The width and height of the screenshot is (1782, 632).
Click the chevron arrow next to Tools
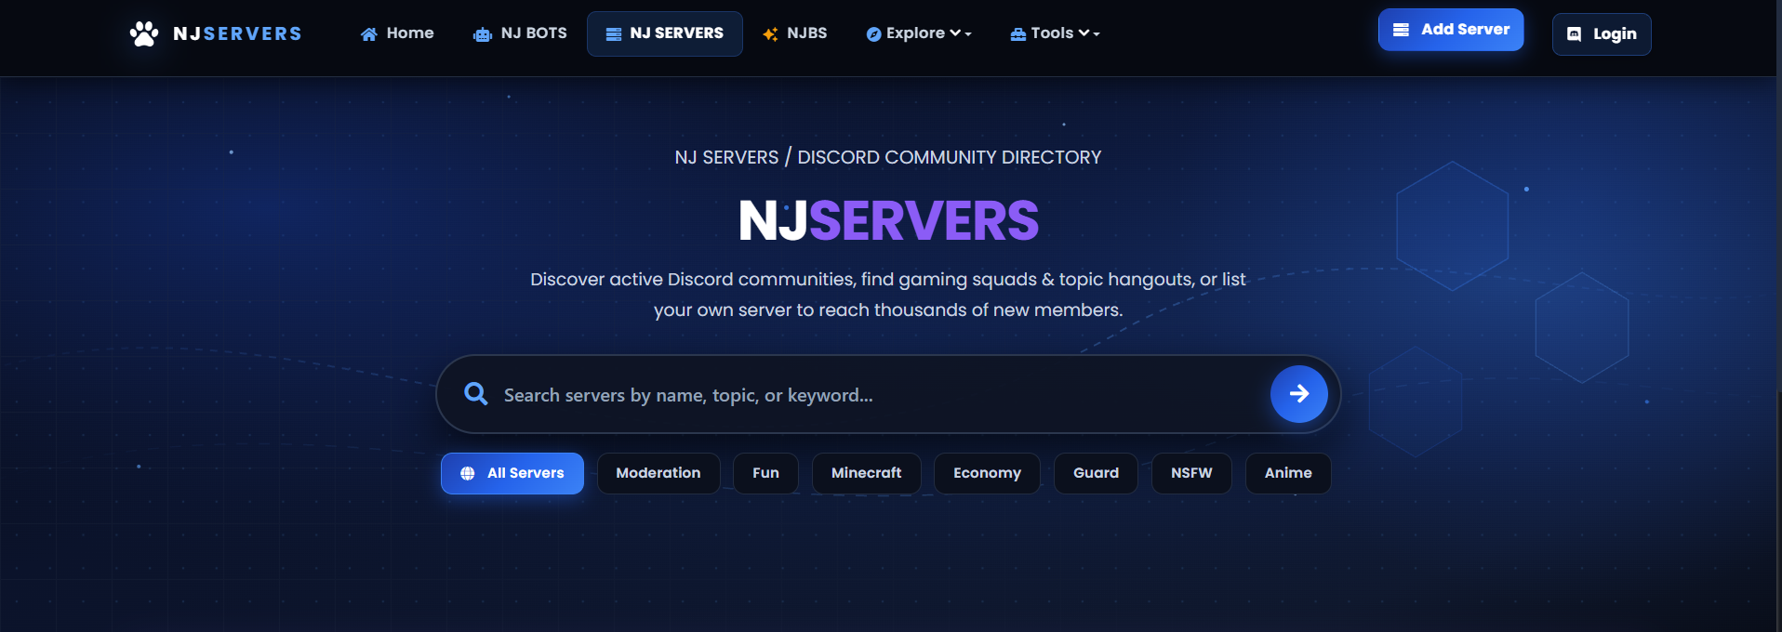coord(1084,33)
